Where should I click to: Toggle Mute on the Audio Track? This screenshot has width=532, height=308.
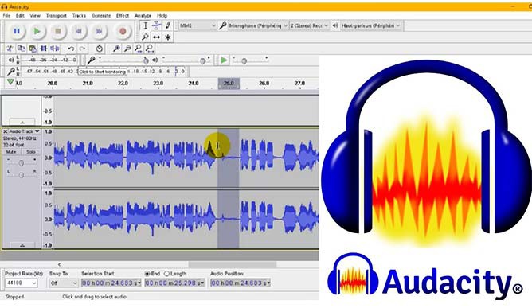[x=11, y=152]
